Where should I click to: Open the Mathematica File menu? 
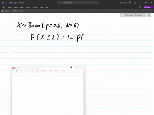13,71
